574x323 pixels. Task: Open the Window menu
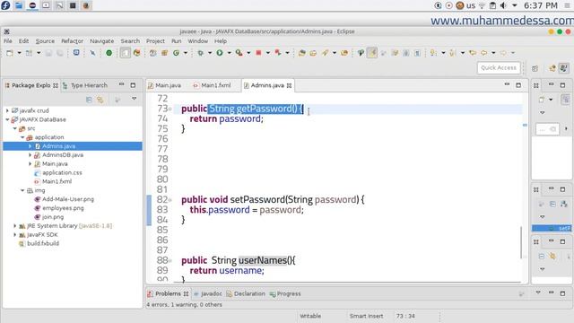click(197, 41)
